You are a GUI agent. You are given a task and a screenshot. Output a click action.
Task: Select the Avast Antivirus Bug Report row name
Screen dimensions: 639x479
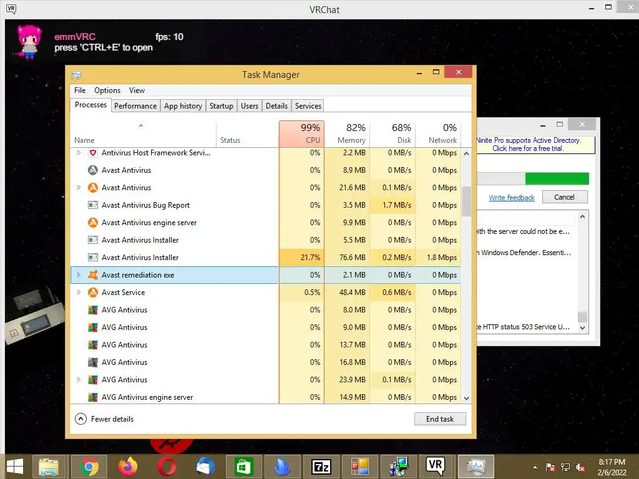pyautogui.click(x=145, y=205)
